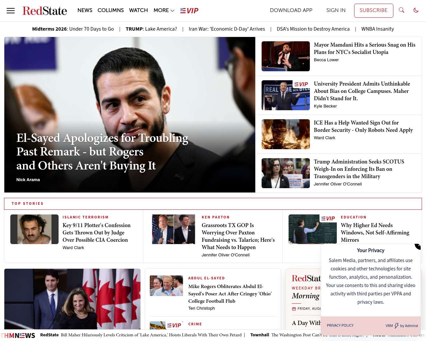Open transgender military protest thumbnail
The width and height of the screenshot is (426, 341).
click(x=286, y=173)
